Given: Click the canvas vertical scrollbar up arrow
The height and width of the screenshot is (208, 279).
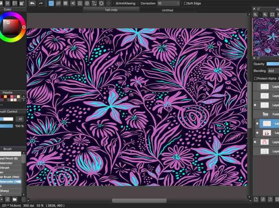Looking at the screenshot, I should click(x=249, y=15).
